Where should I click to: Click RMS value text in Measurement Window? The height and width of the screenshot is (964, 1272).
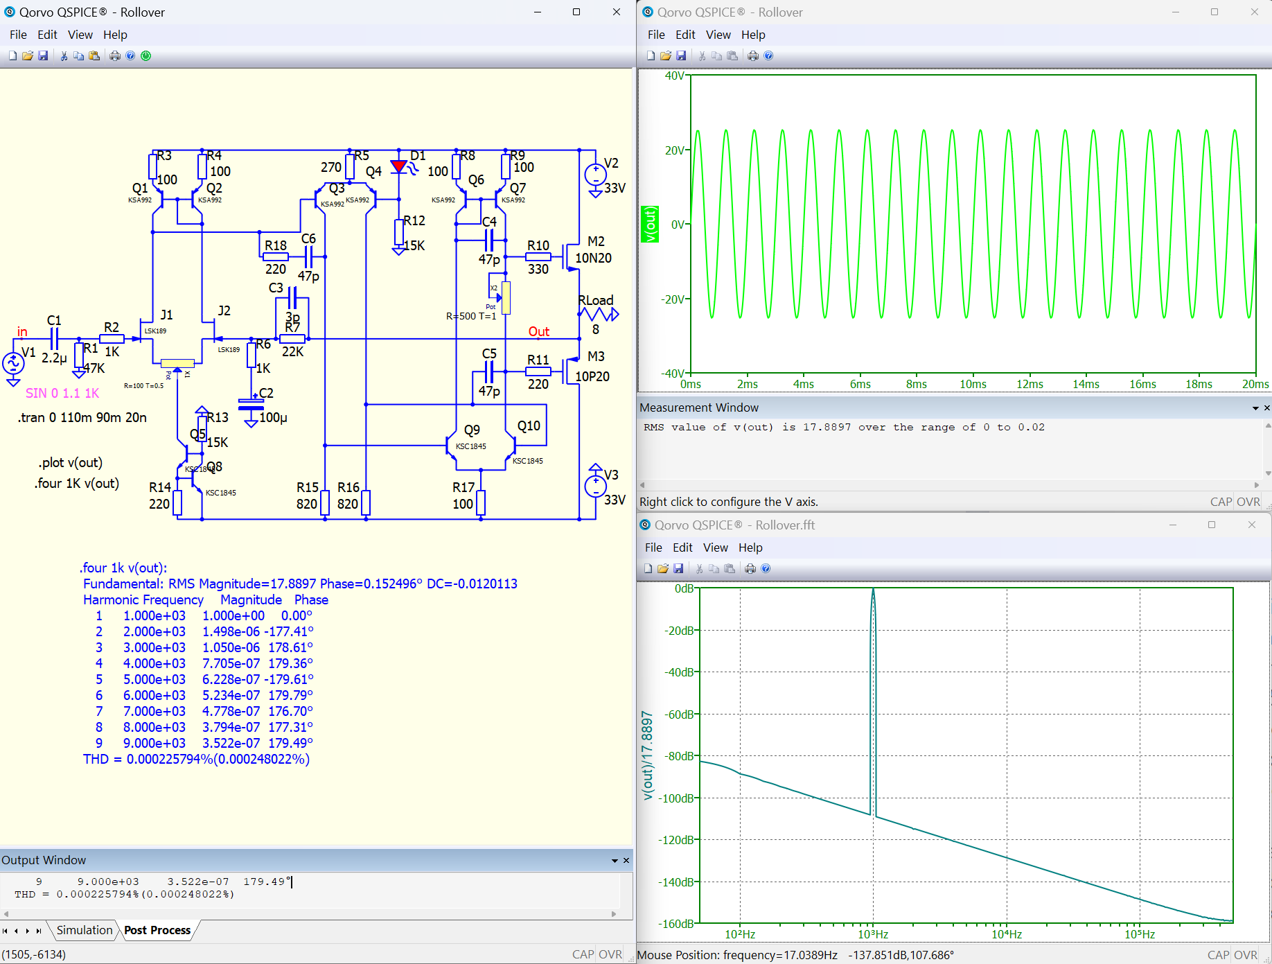[x=844, y=428]
